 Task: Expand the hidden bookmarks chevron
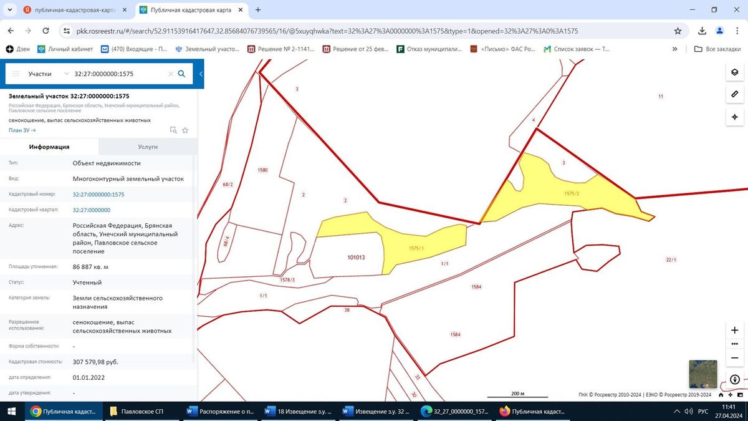click(x=674, y=49)
